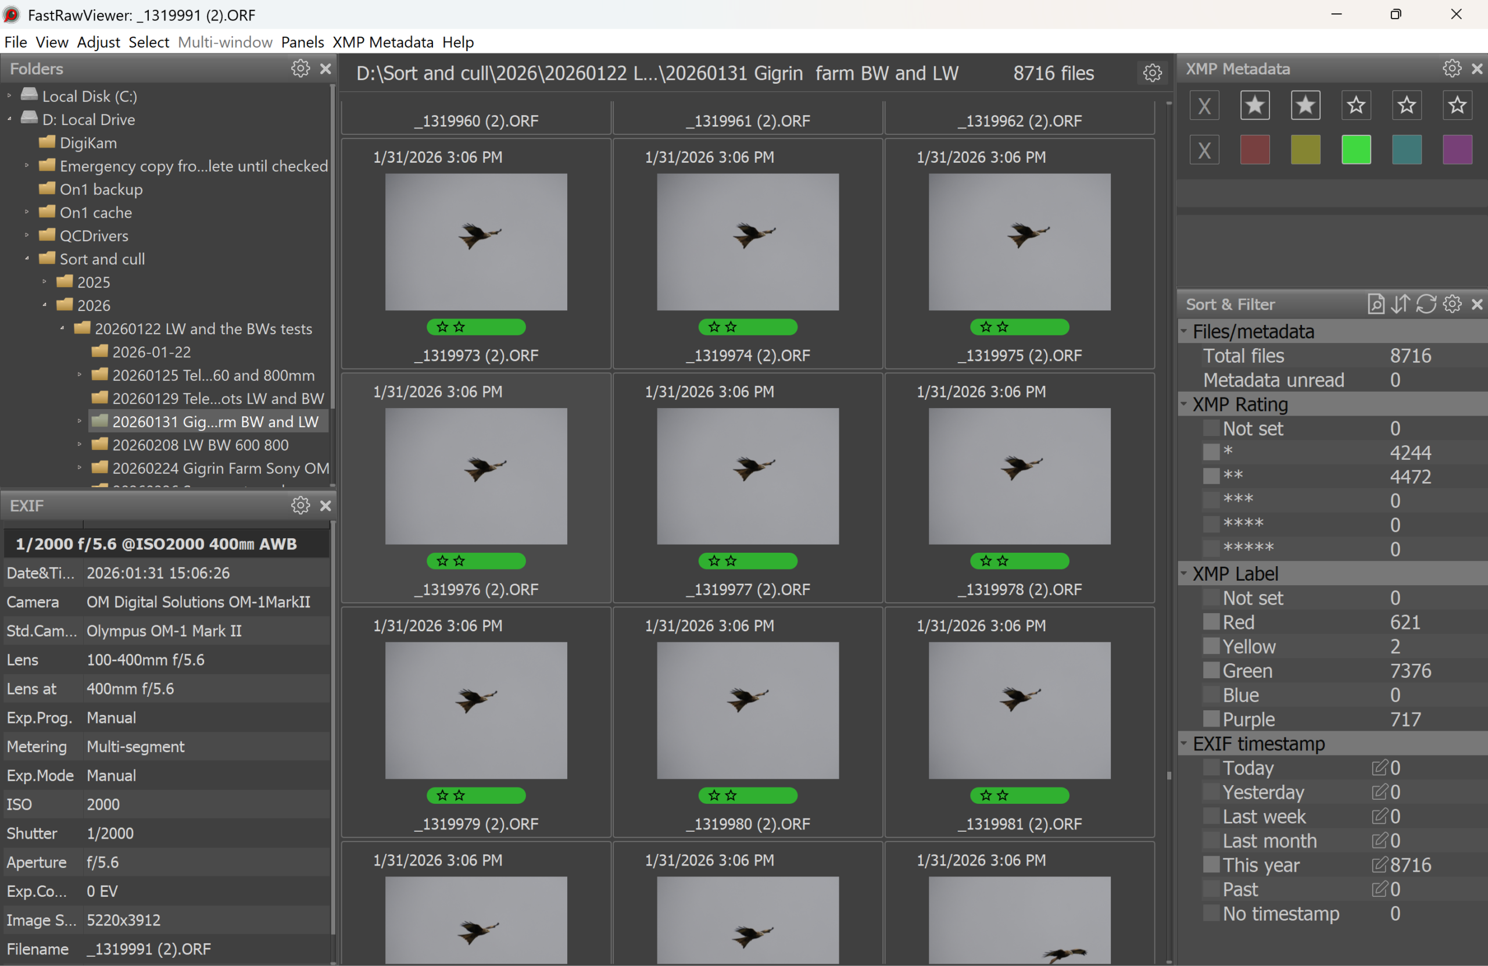Expand the 20260208 LW BW 600 800 folder
This screenshot has width=1488, height=966.
79,445
